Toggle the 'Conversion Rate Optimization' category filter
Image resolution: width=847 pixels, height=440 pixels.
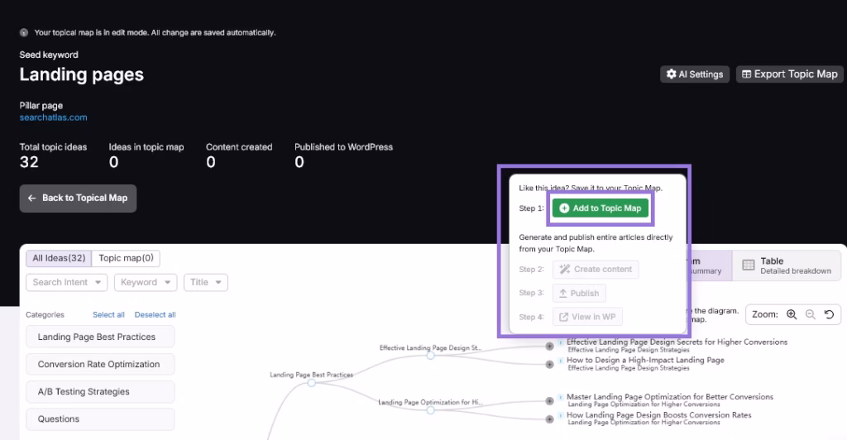click(x=100, y=365)
